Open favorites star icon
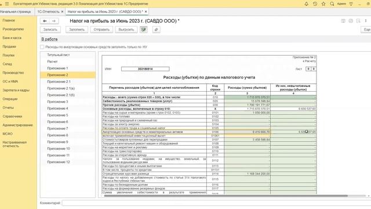Image resolution: width=371 pixels, height=209 pixels. point(323,4)
